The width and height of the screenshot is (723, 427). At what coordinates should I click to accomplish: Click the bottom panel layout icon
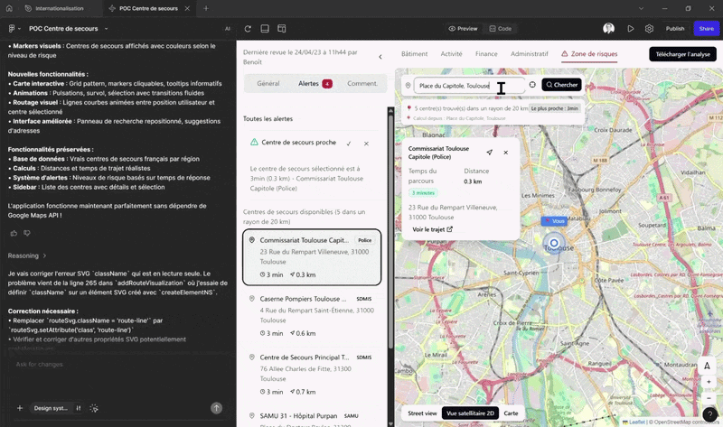pos(265,29)
